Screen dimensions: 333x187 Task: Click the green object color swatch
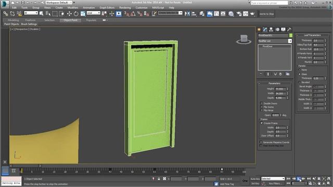[291, 35]
